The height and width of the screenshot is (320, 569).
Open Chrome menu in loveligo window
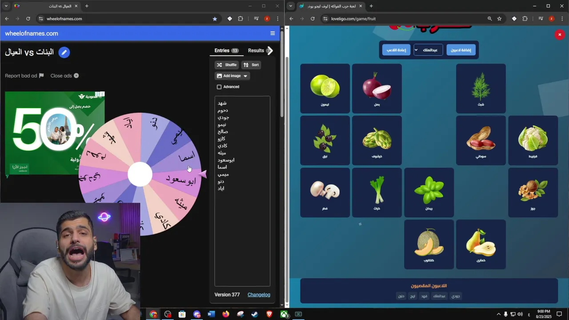[x=562, y=19]
